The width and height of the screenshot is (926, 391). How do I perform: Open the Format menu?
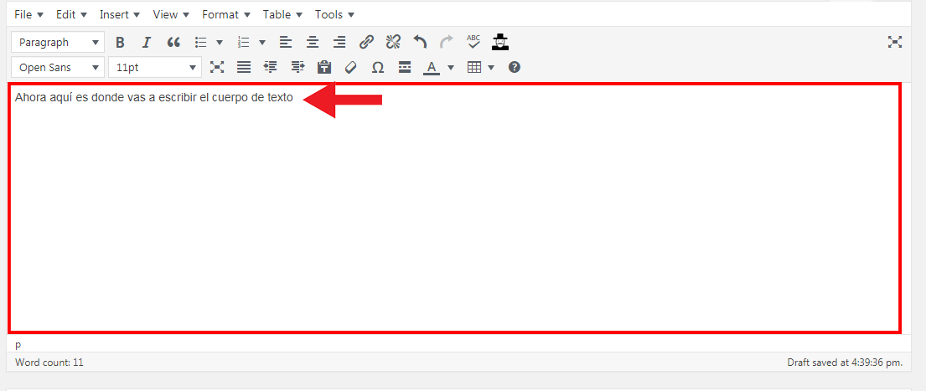pyautogui.click(x=225, y=14)
